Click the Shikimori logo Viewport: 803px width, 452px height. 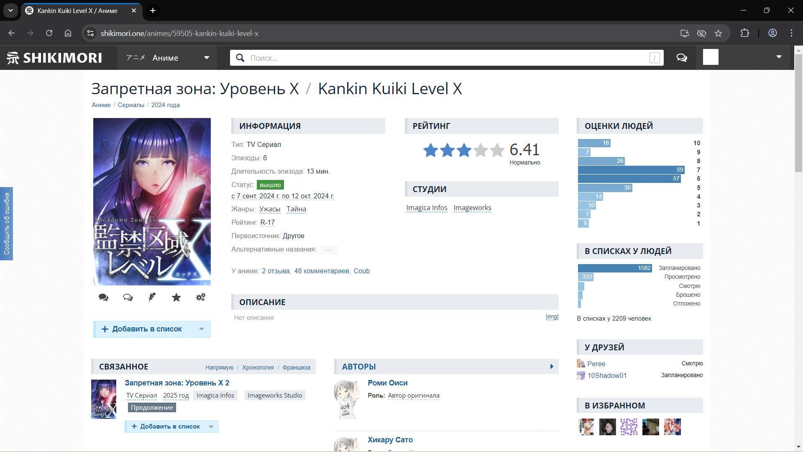[x=54, y=58]
